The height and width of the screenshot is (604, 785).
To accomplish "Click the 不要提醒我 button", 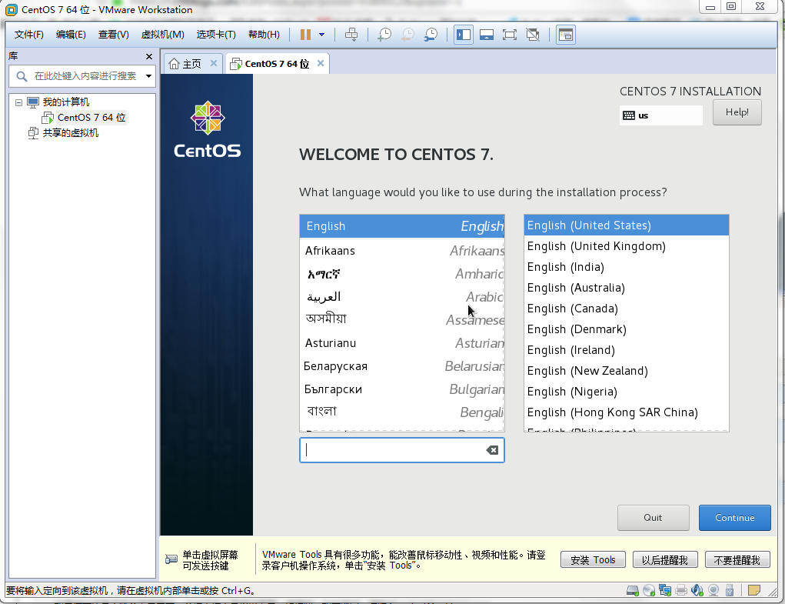I will pyautogui.click(x=737, y=559).
